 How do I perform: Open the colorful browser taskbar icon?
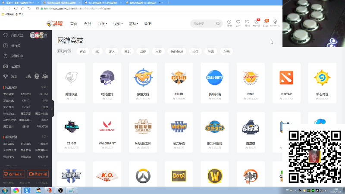tap(16, 191)
